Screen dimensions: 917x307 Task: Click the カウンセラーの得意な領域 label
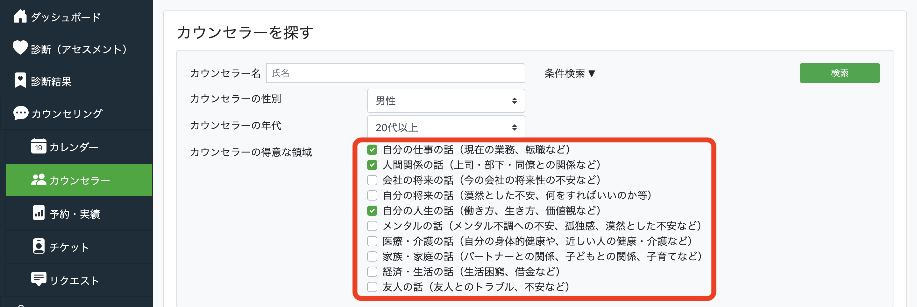click(251, 152)
